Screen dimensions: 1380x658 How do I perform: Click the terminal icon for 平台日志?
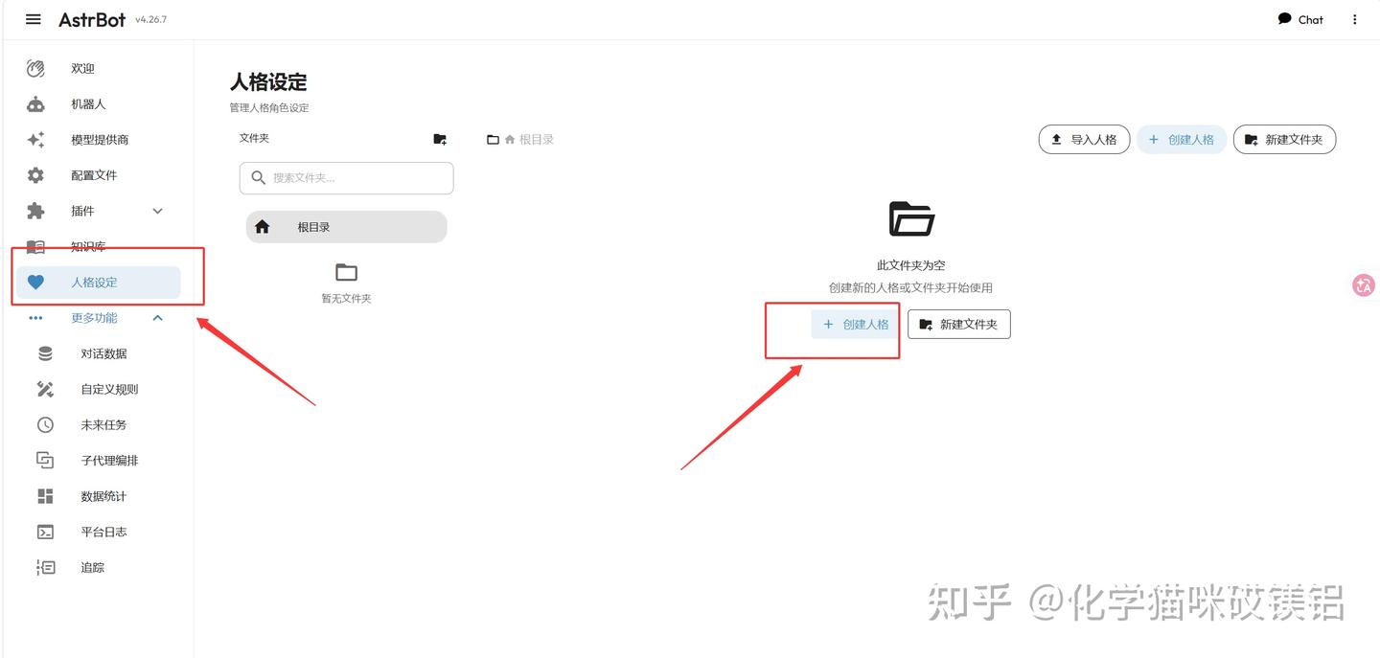point(45,532)
